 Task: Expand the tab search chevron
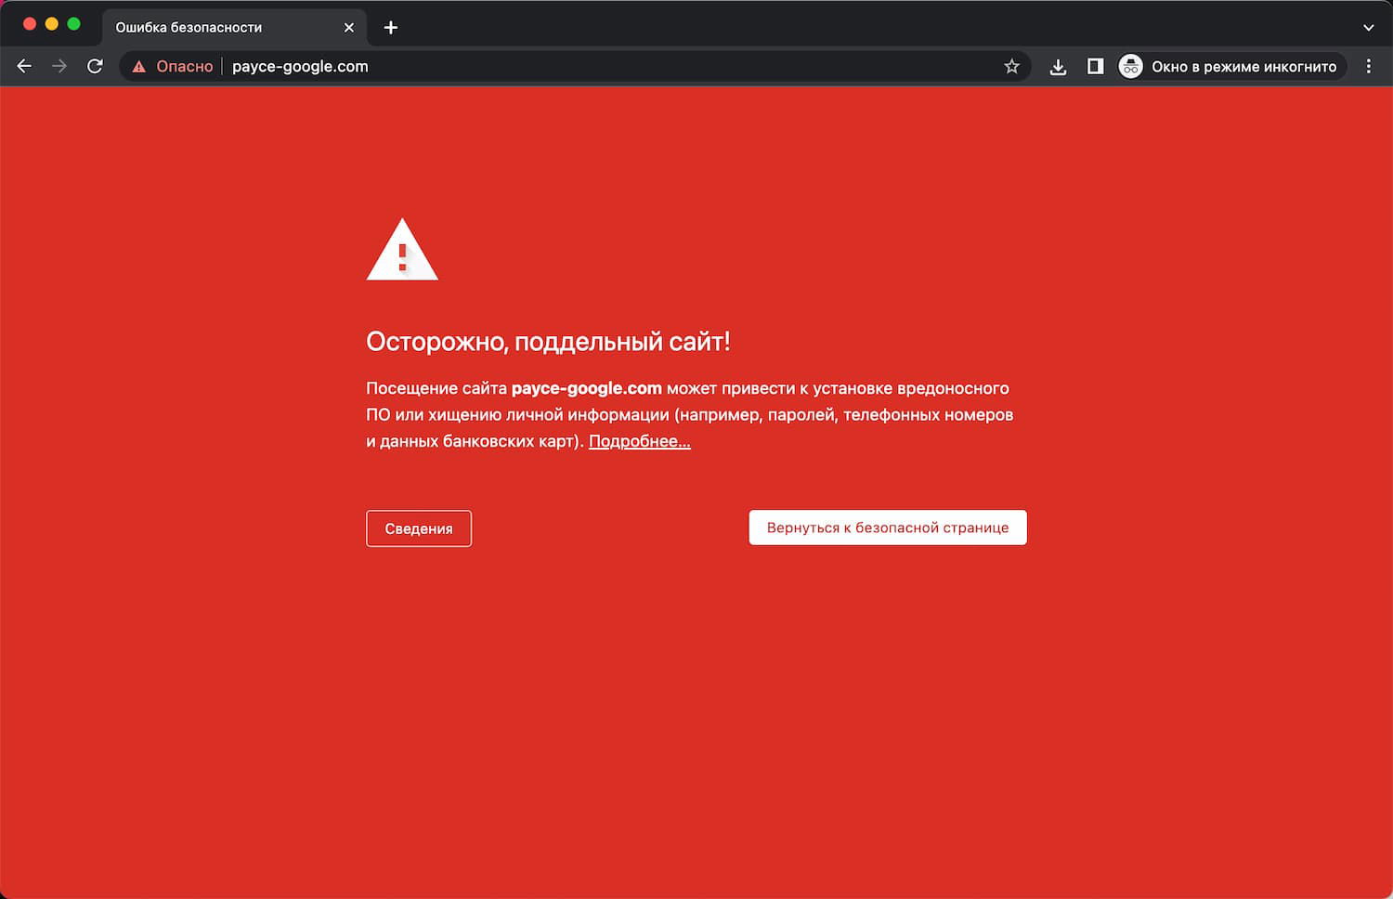click(1368, 28)
